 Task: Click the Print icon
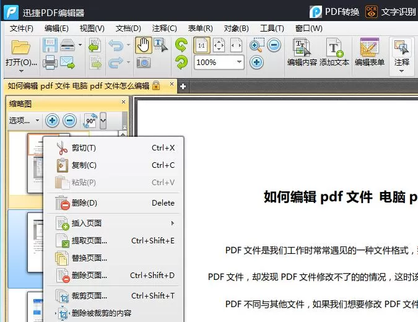(50, 63)
